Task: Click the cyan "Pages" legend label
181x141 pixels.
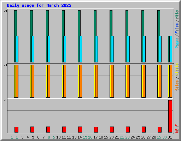Action: [177, 43]
